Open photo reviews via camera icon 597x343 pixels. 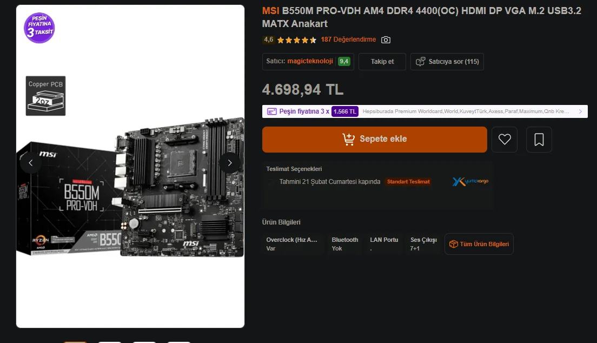(x=386, y=39)
